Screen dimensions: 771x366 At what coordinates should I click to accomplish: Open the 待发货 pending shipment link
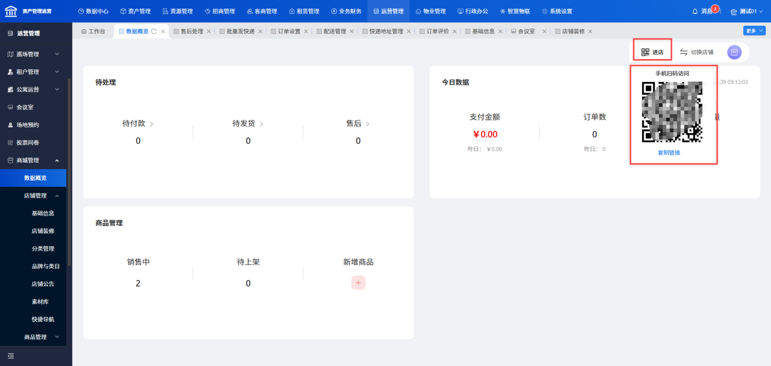point(248,124)
